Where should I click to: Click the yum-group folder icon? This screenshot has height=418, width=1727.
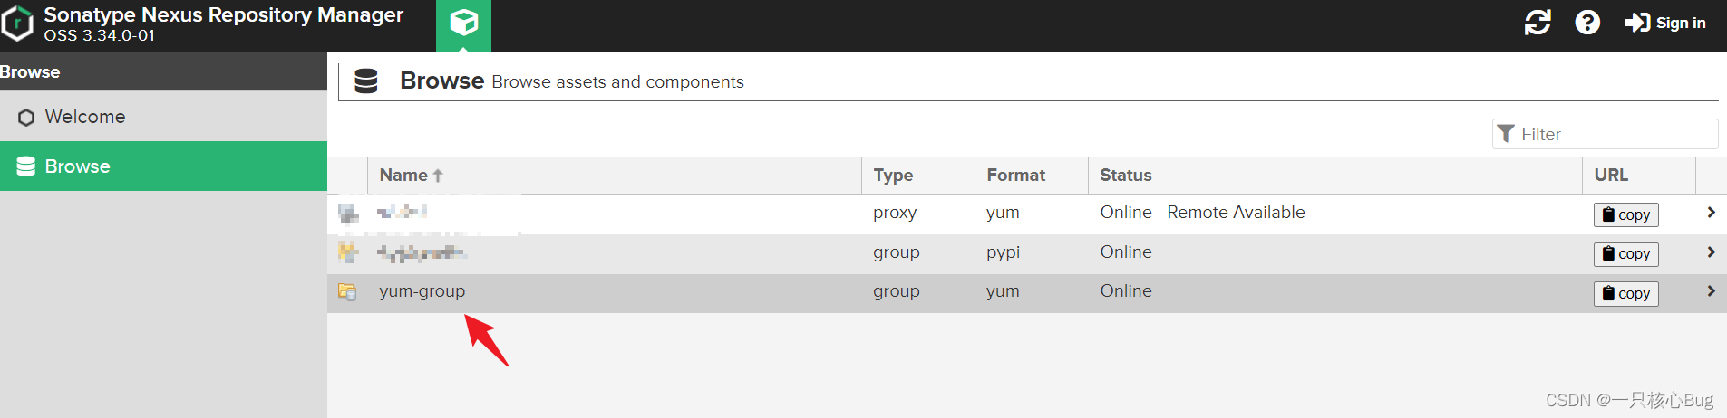pyautogui.click(x=347, y=291)
